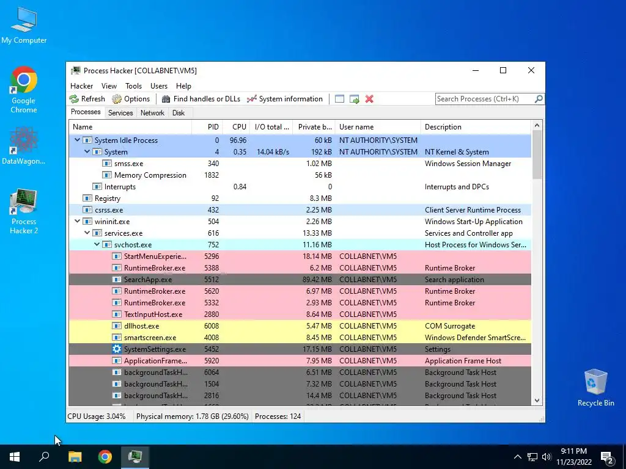Open the Windows Start button
This screenshot has width=626, height=469.
coord(15,457)
